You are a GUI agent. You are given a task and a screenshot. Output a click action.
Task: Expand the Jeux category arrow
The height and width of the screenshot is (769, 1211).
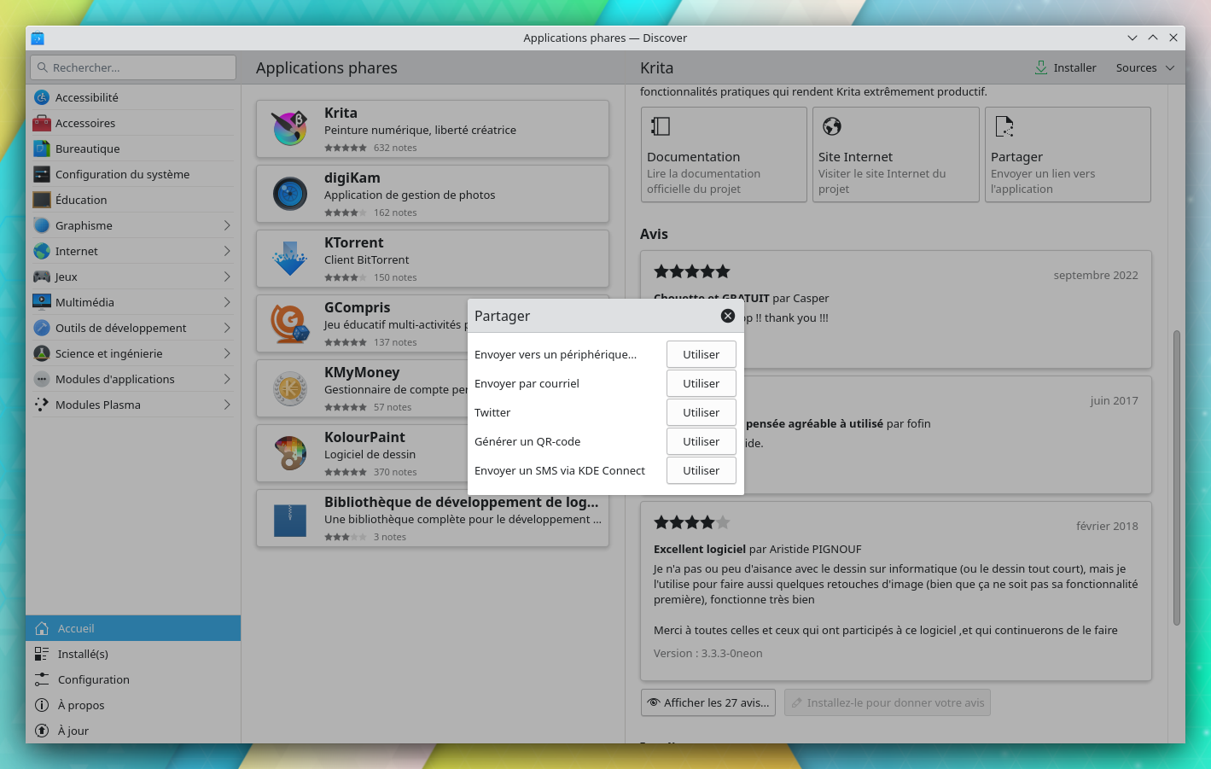[227, 277]
